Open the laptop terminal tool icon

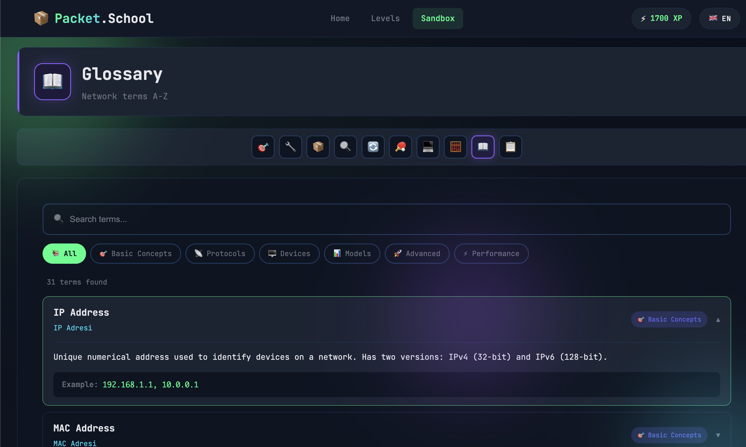[x=428, y=147]
